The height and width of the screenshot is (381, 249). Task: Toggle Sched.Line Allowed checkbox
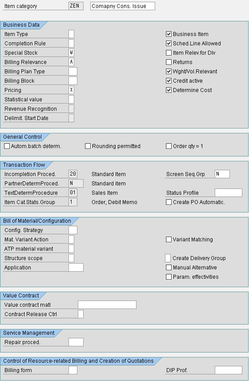click(169, 44)
